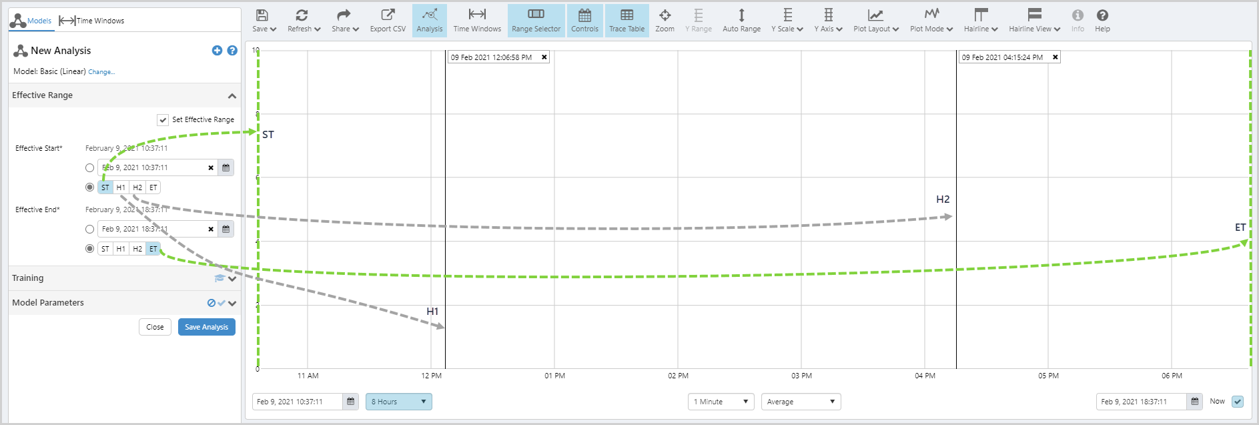
Task: Close the 12:06:58 PM hairline marker
Action: click(x=544, y=57)
